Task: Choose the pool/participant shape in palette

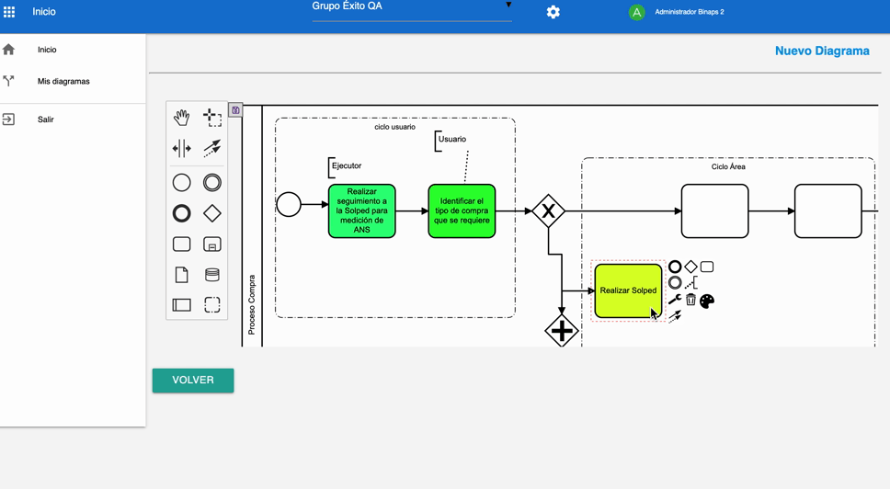Action: click(x=182, y=305)
